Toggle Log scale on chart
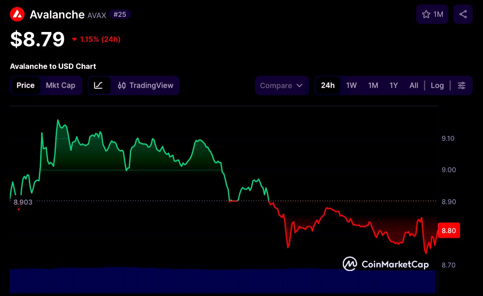483x296 pixels. (437, 85)
